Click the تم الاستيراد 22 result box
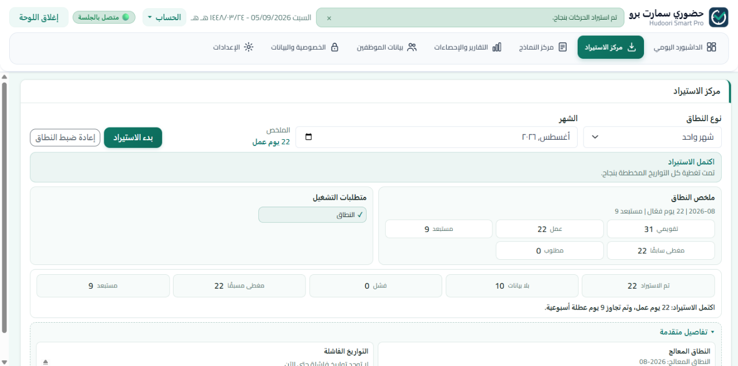Screen dimensions: 738x366 pyautogui.click(x=648, y=286)
